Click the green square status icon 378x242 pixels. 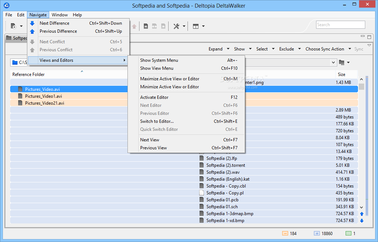pyautogui.click(x=349, y=233)
